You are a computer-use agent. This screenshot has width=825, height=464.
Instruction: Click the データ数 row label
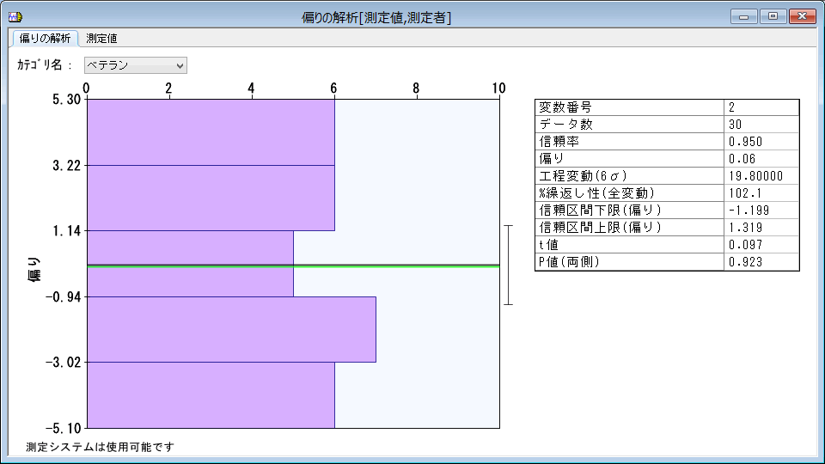tap(565, 125)
